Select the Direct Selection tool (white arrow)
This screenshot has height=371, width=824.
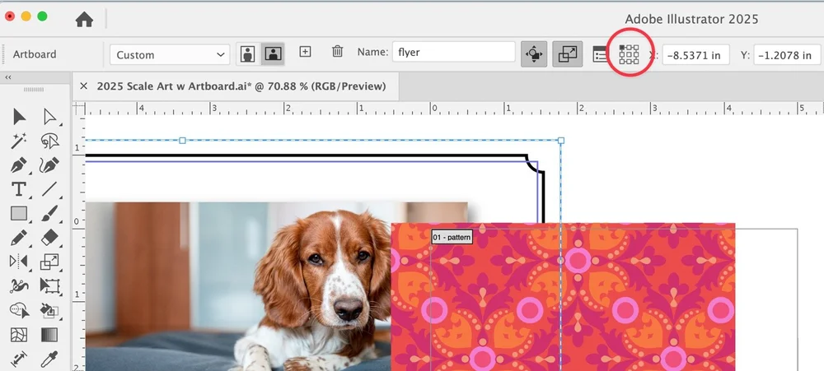click(49, 117)
